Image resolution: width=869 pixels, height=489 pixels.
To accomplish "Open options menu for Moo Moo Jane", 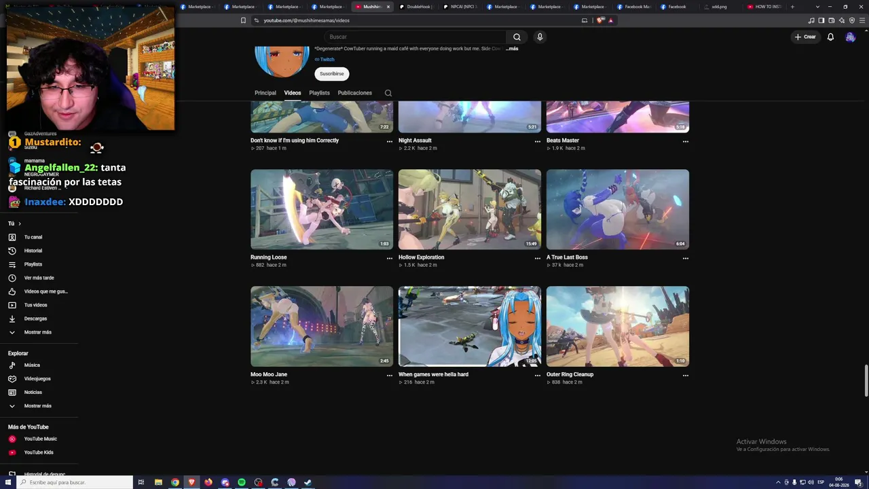I will (390, 375).
